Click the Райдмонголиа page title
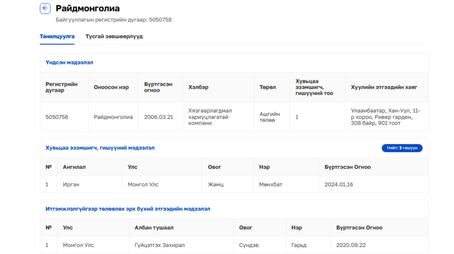The width and height of the screenshot is (454, 254). point(87,9)
